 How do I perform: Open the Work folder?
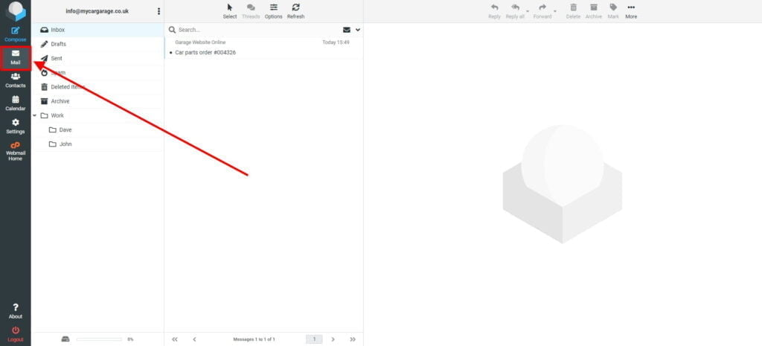pyautogui.click(x=97, y=115)
